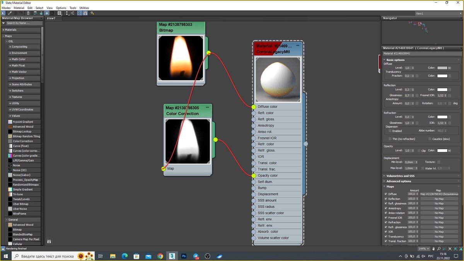Image resolution: width=464 pixels, height=261 pixels.
Task: Open the Options menu
Action: coord(61,8)
